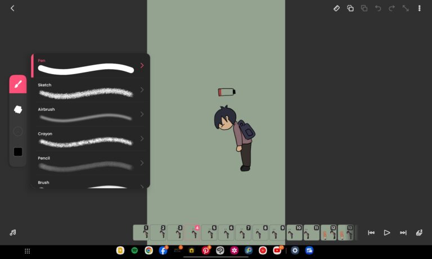The width and height of the screenshot is (432, 259).
Task: Play the animation
Action: [x=387, y=233]
